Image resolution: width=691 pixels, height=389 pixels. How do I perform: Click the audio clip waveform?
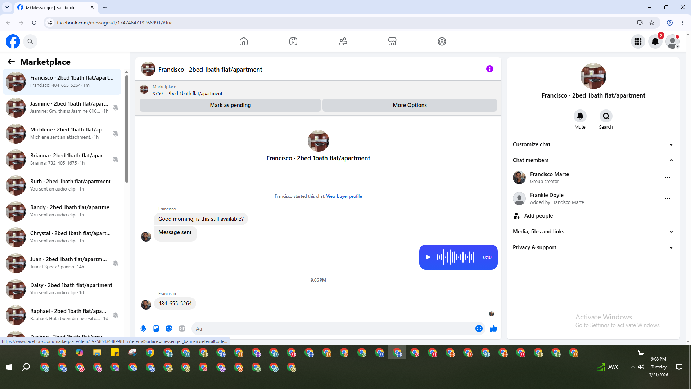click(456, 257)
